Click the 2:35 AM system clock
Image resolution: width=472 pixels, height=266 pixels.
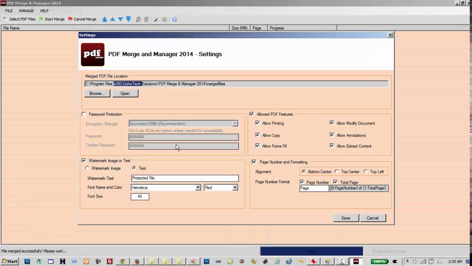[455, 262]
